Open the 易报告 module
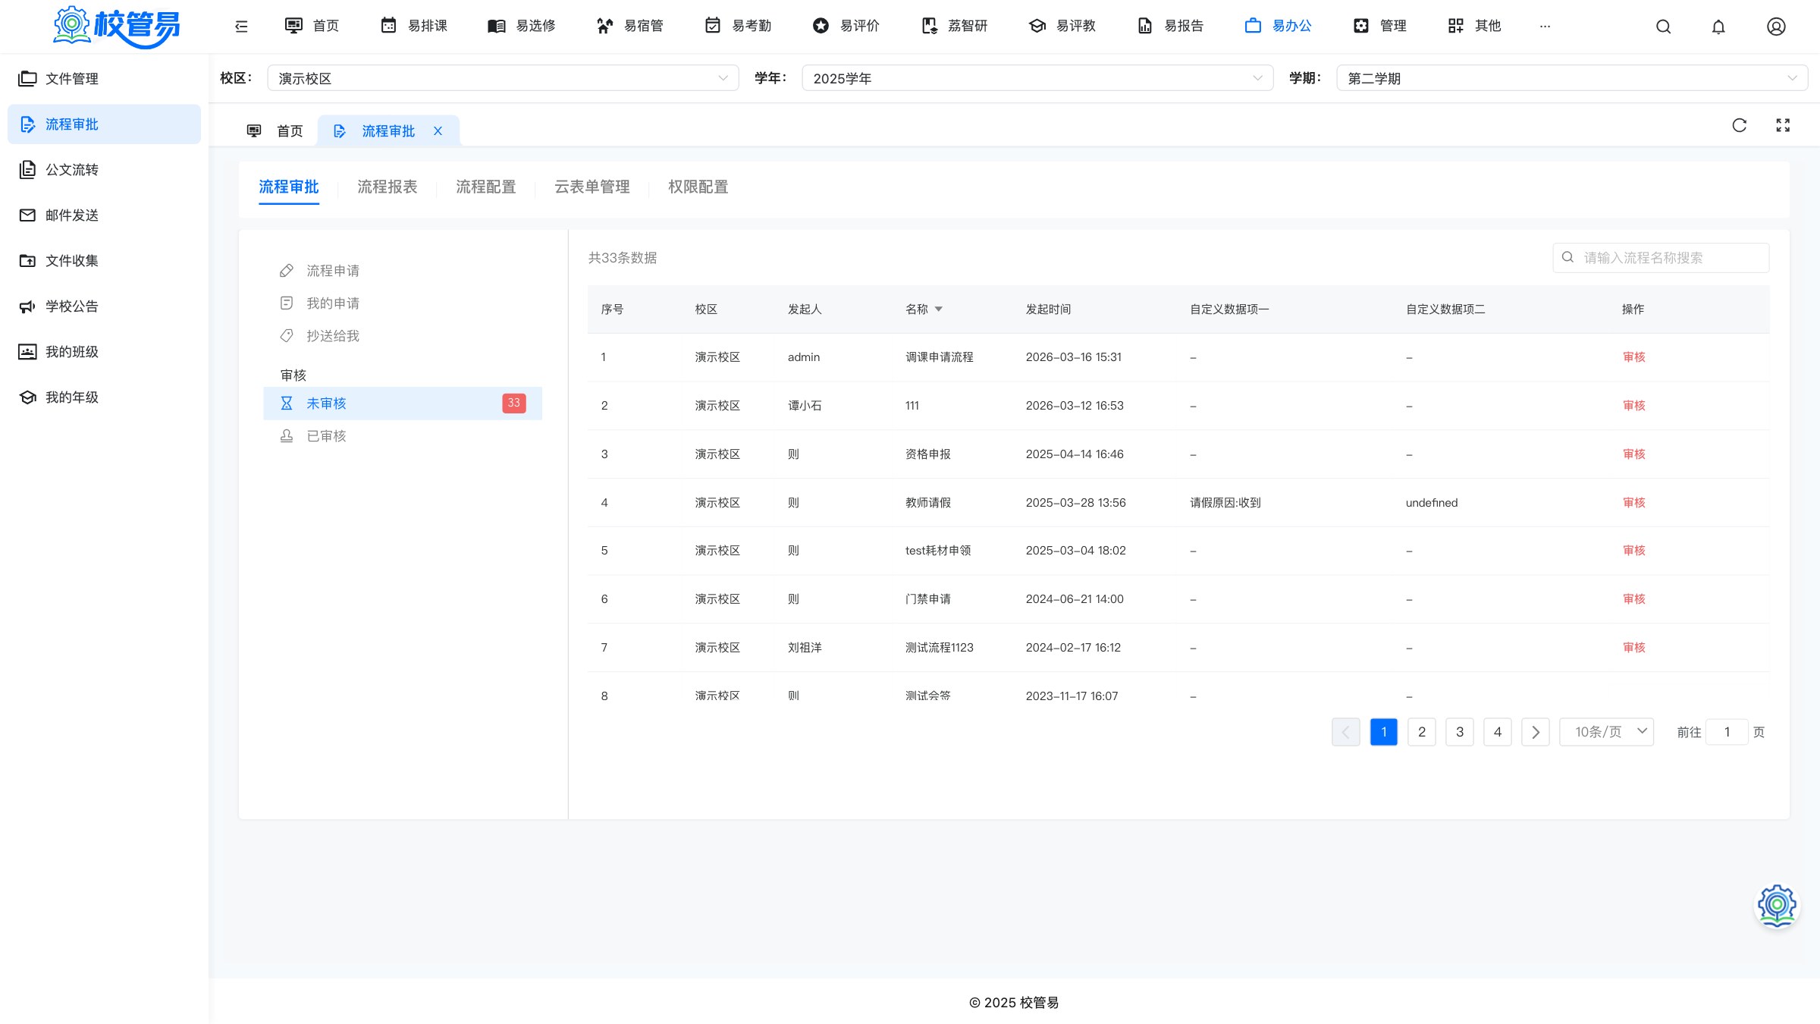This screenshot has width=1820, height=1024. [1170, 26]
